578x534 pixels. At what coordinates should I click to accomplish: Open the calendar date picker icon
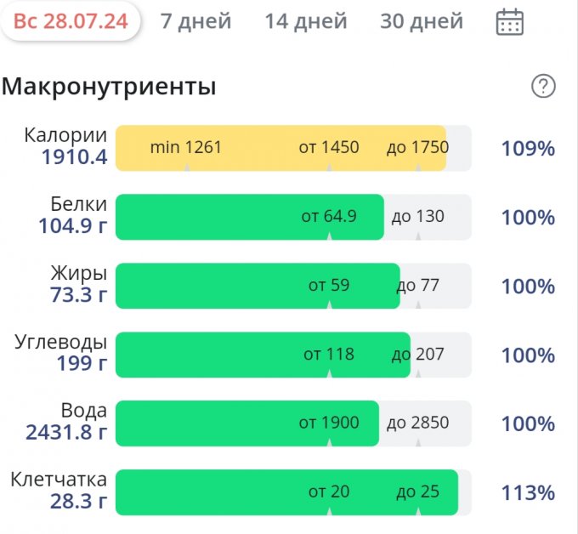click(x=509, y=22)
